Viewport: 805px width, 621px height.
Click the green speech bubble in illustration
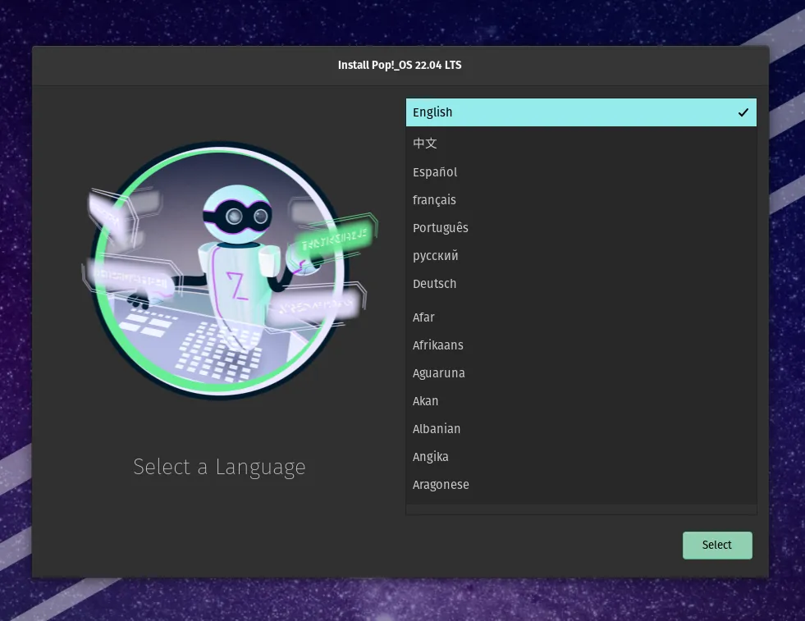tap(332, 235)
